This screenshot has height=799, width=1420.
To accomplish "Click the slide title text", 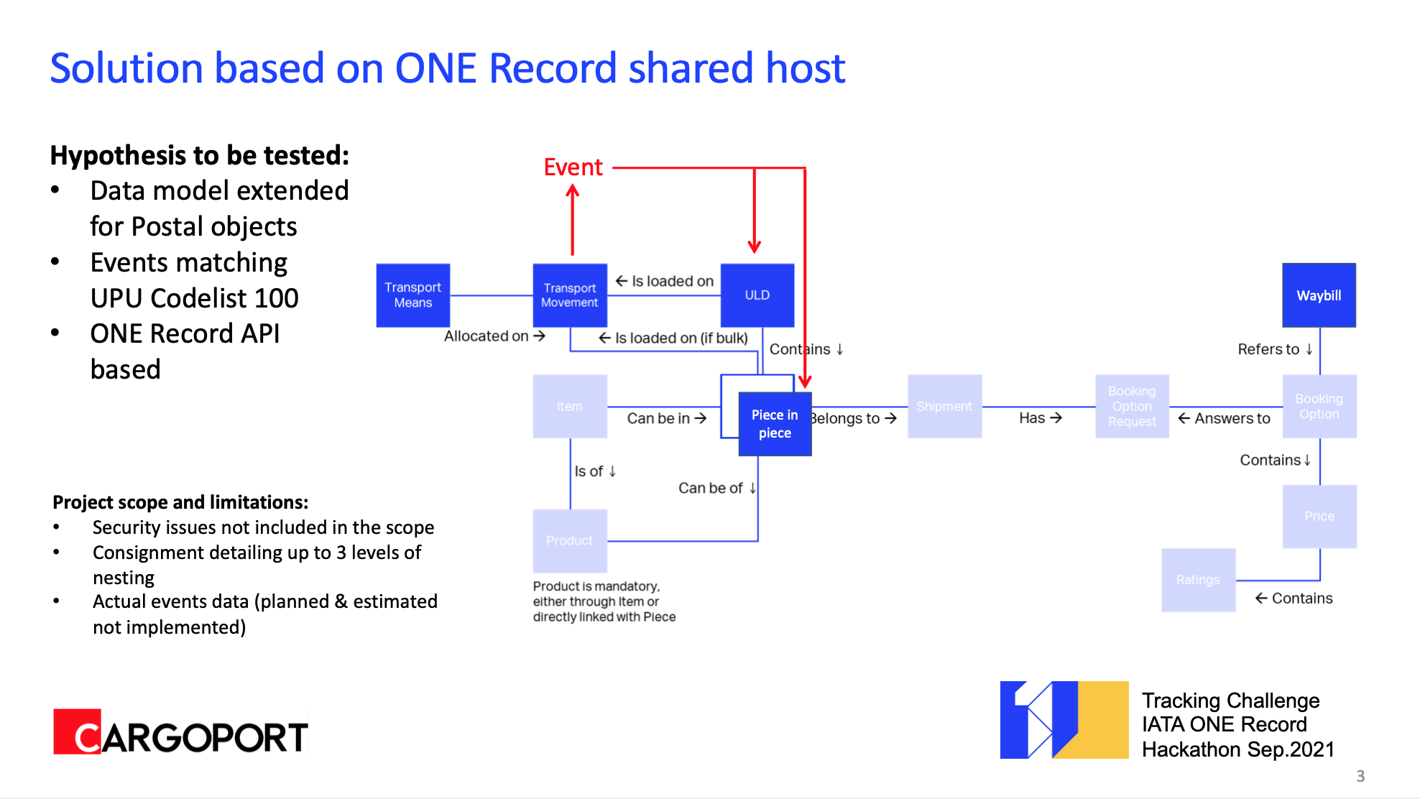I will pyautogui.click(x=447, y=68).
